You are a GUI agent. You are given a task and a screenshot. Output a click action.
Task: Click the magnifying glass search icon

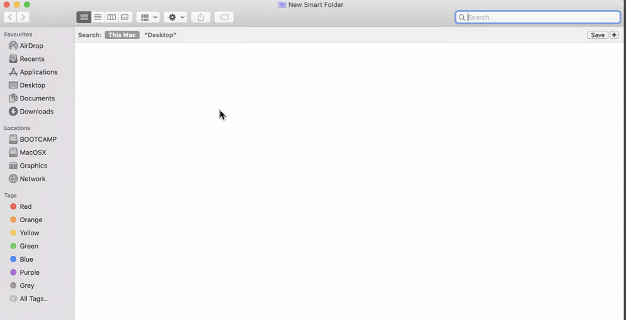point(462,17)
